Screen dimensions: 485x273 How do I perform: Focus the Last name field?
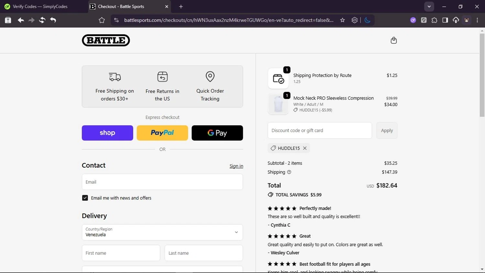[x=204, y=253]
